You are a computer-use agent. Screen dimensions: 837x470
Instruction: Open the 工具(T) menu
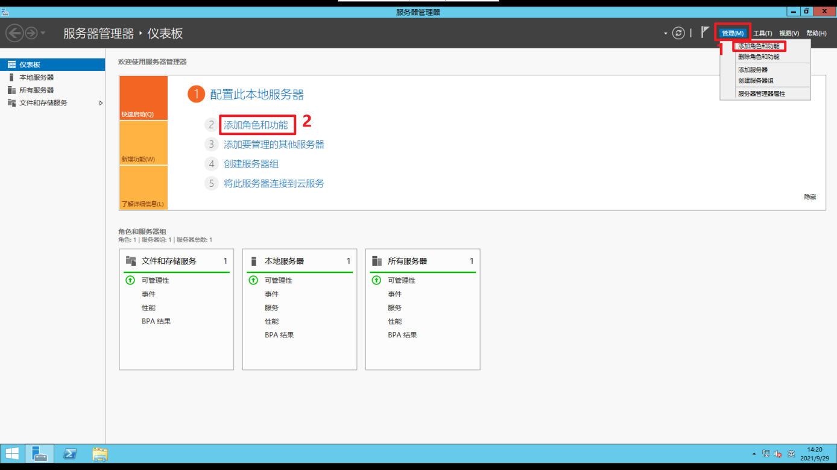(x=762, y=34)
